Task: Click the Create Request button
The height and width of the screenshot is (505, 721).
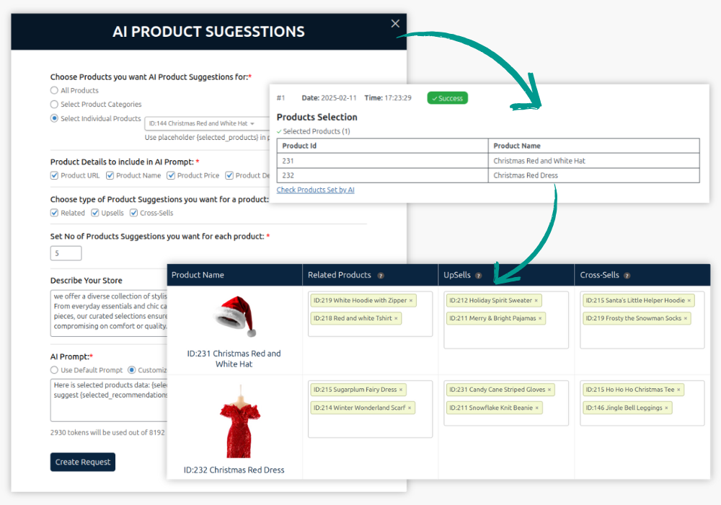Action: pos(83,462)
